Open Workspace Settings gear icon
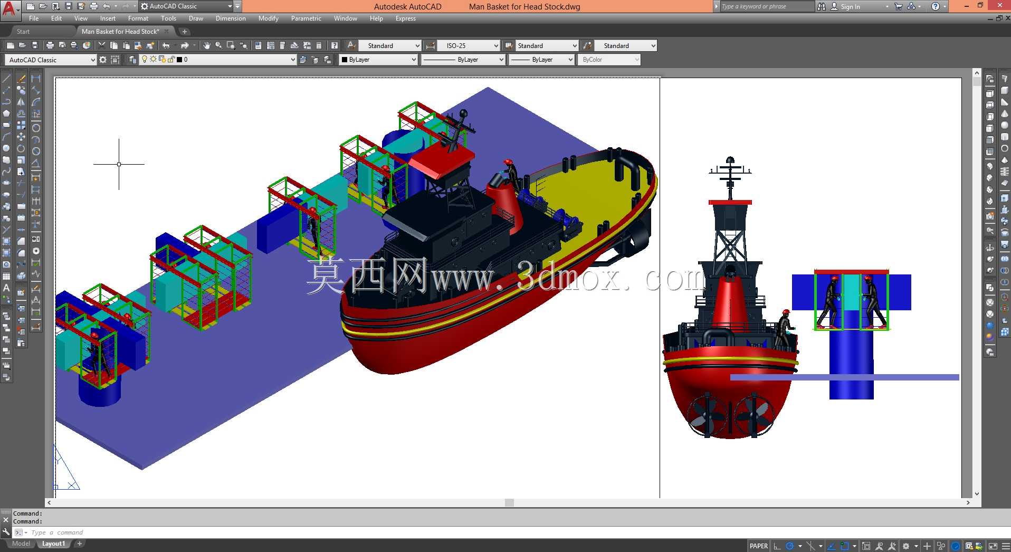This screenshot has width=1011, height=552. click(x=103, y=60)
